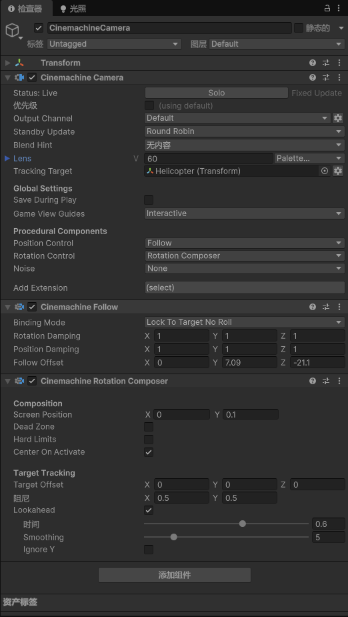Click the GameObject cube icon picker

pos(13,30)
